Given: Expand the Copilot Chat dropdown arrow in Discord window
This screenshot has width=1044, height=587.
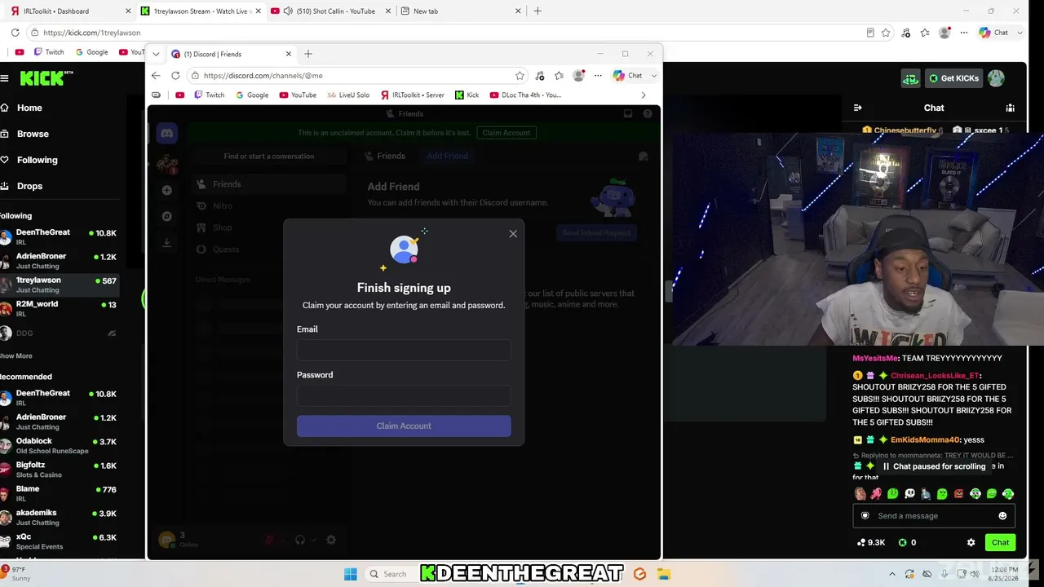Looking at the screenshot, I should point(653,76).
